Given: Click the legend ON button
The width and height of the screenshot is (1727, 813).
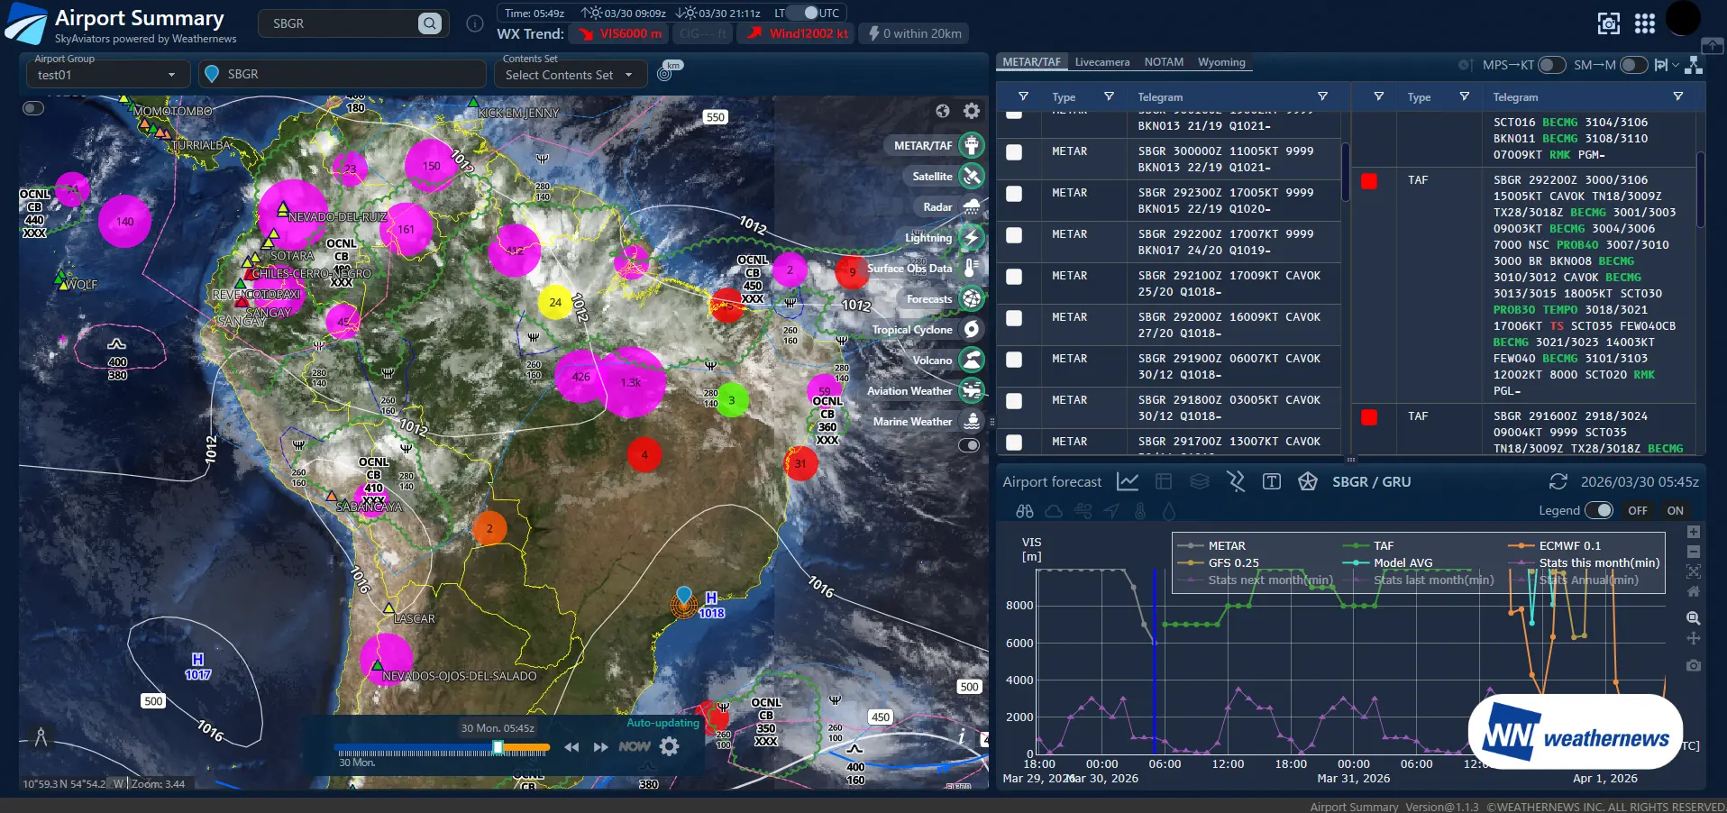Looking at the screenshot, I should coord(1675,510).
